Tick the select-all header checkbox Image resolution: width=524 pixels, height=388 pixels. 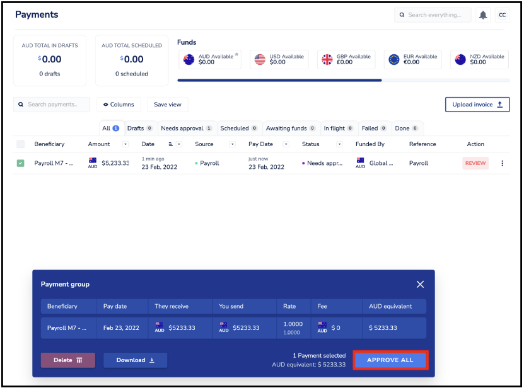point(20,144)
